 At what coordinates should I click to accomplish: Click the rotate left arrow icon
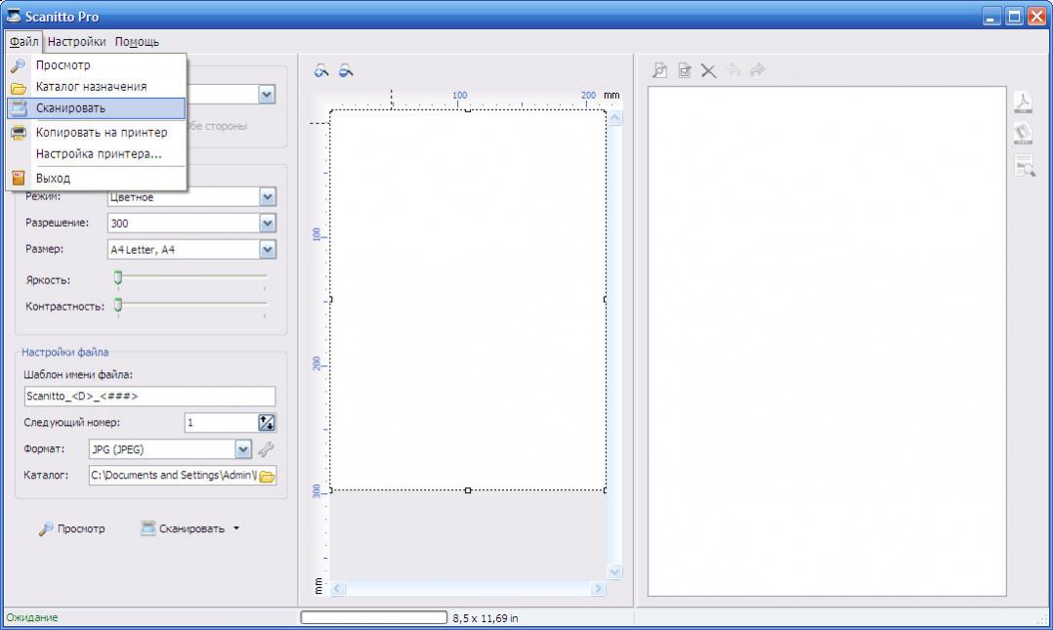(734, 70)
